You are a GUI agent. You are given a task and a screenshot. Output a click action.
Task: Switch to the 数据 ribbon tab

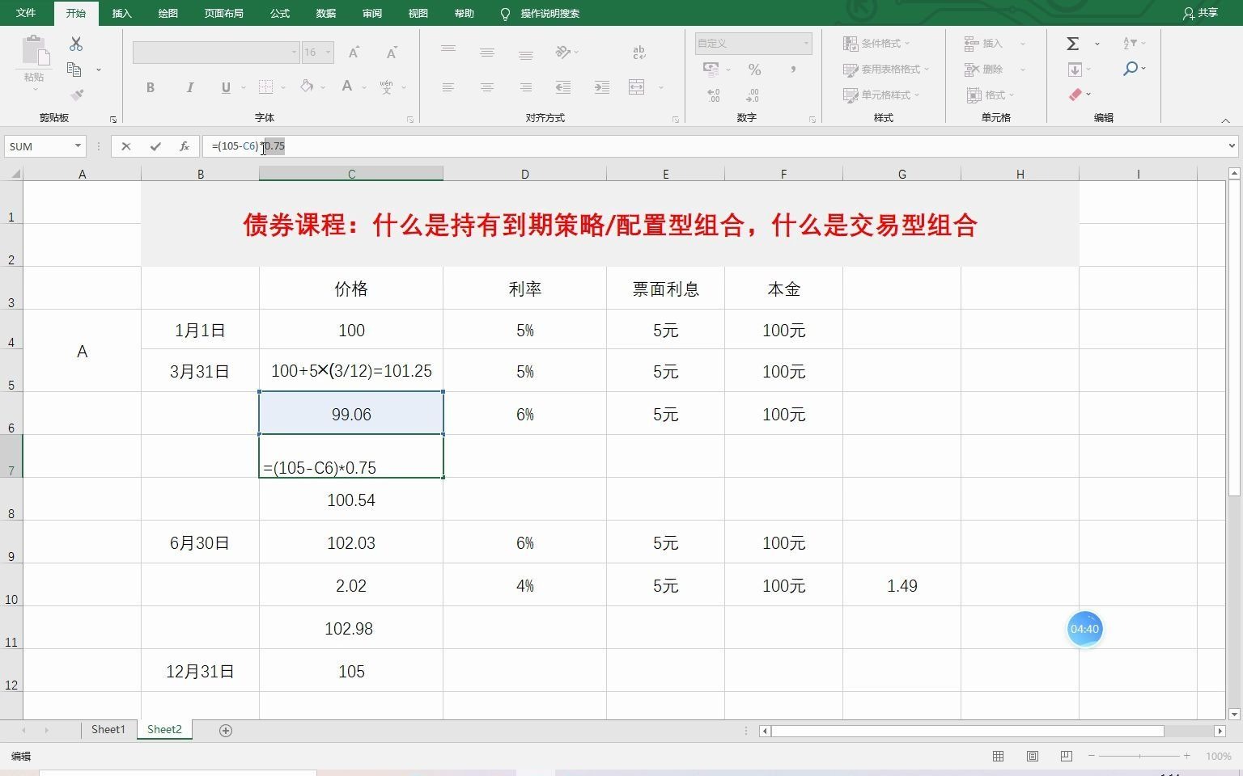326,13
